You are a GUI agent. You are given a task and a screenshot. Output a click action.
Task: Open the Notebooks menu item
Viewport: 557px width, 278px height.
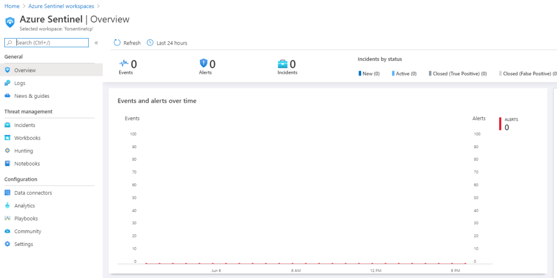(x=51, y=163)
